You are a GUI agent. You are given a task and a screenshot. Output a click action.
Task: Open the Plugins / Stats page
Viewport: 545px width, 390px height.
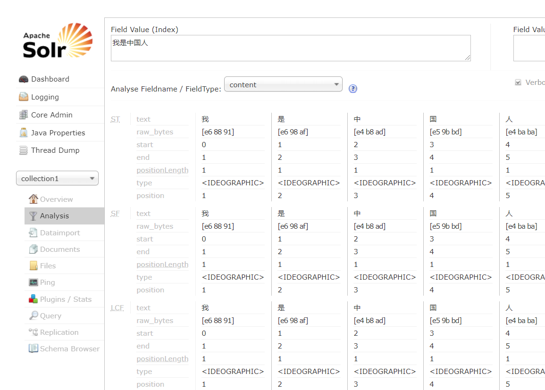(x=66, y=299)
